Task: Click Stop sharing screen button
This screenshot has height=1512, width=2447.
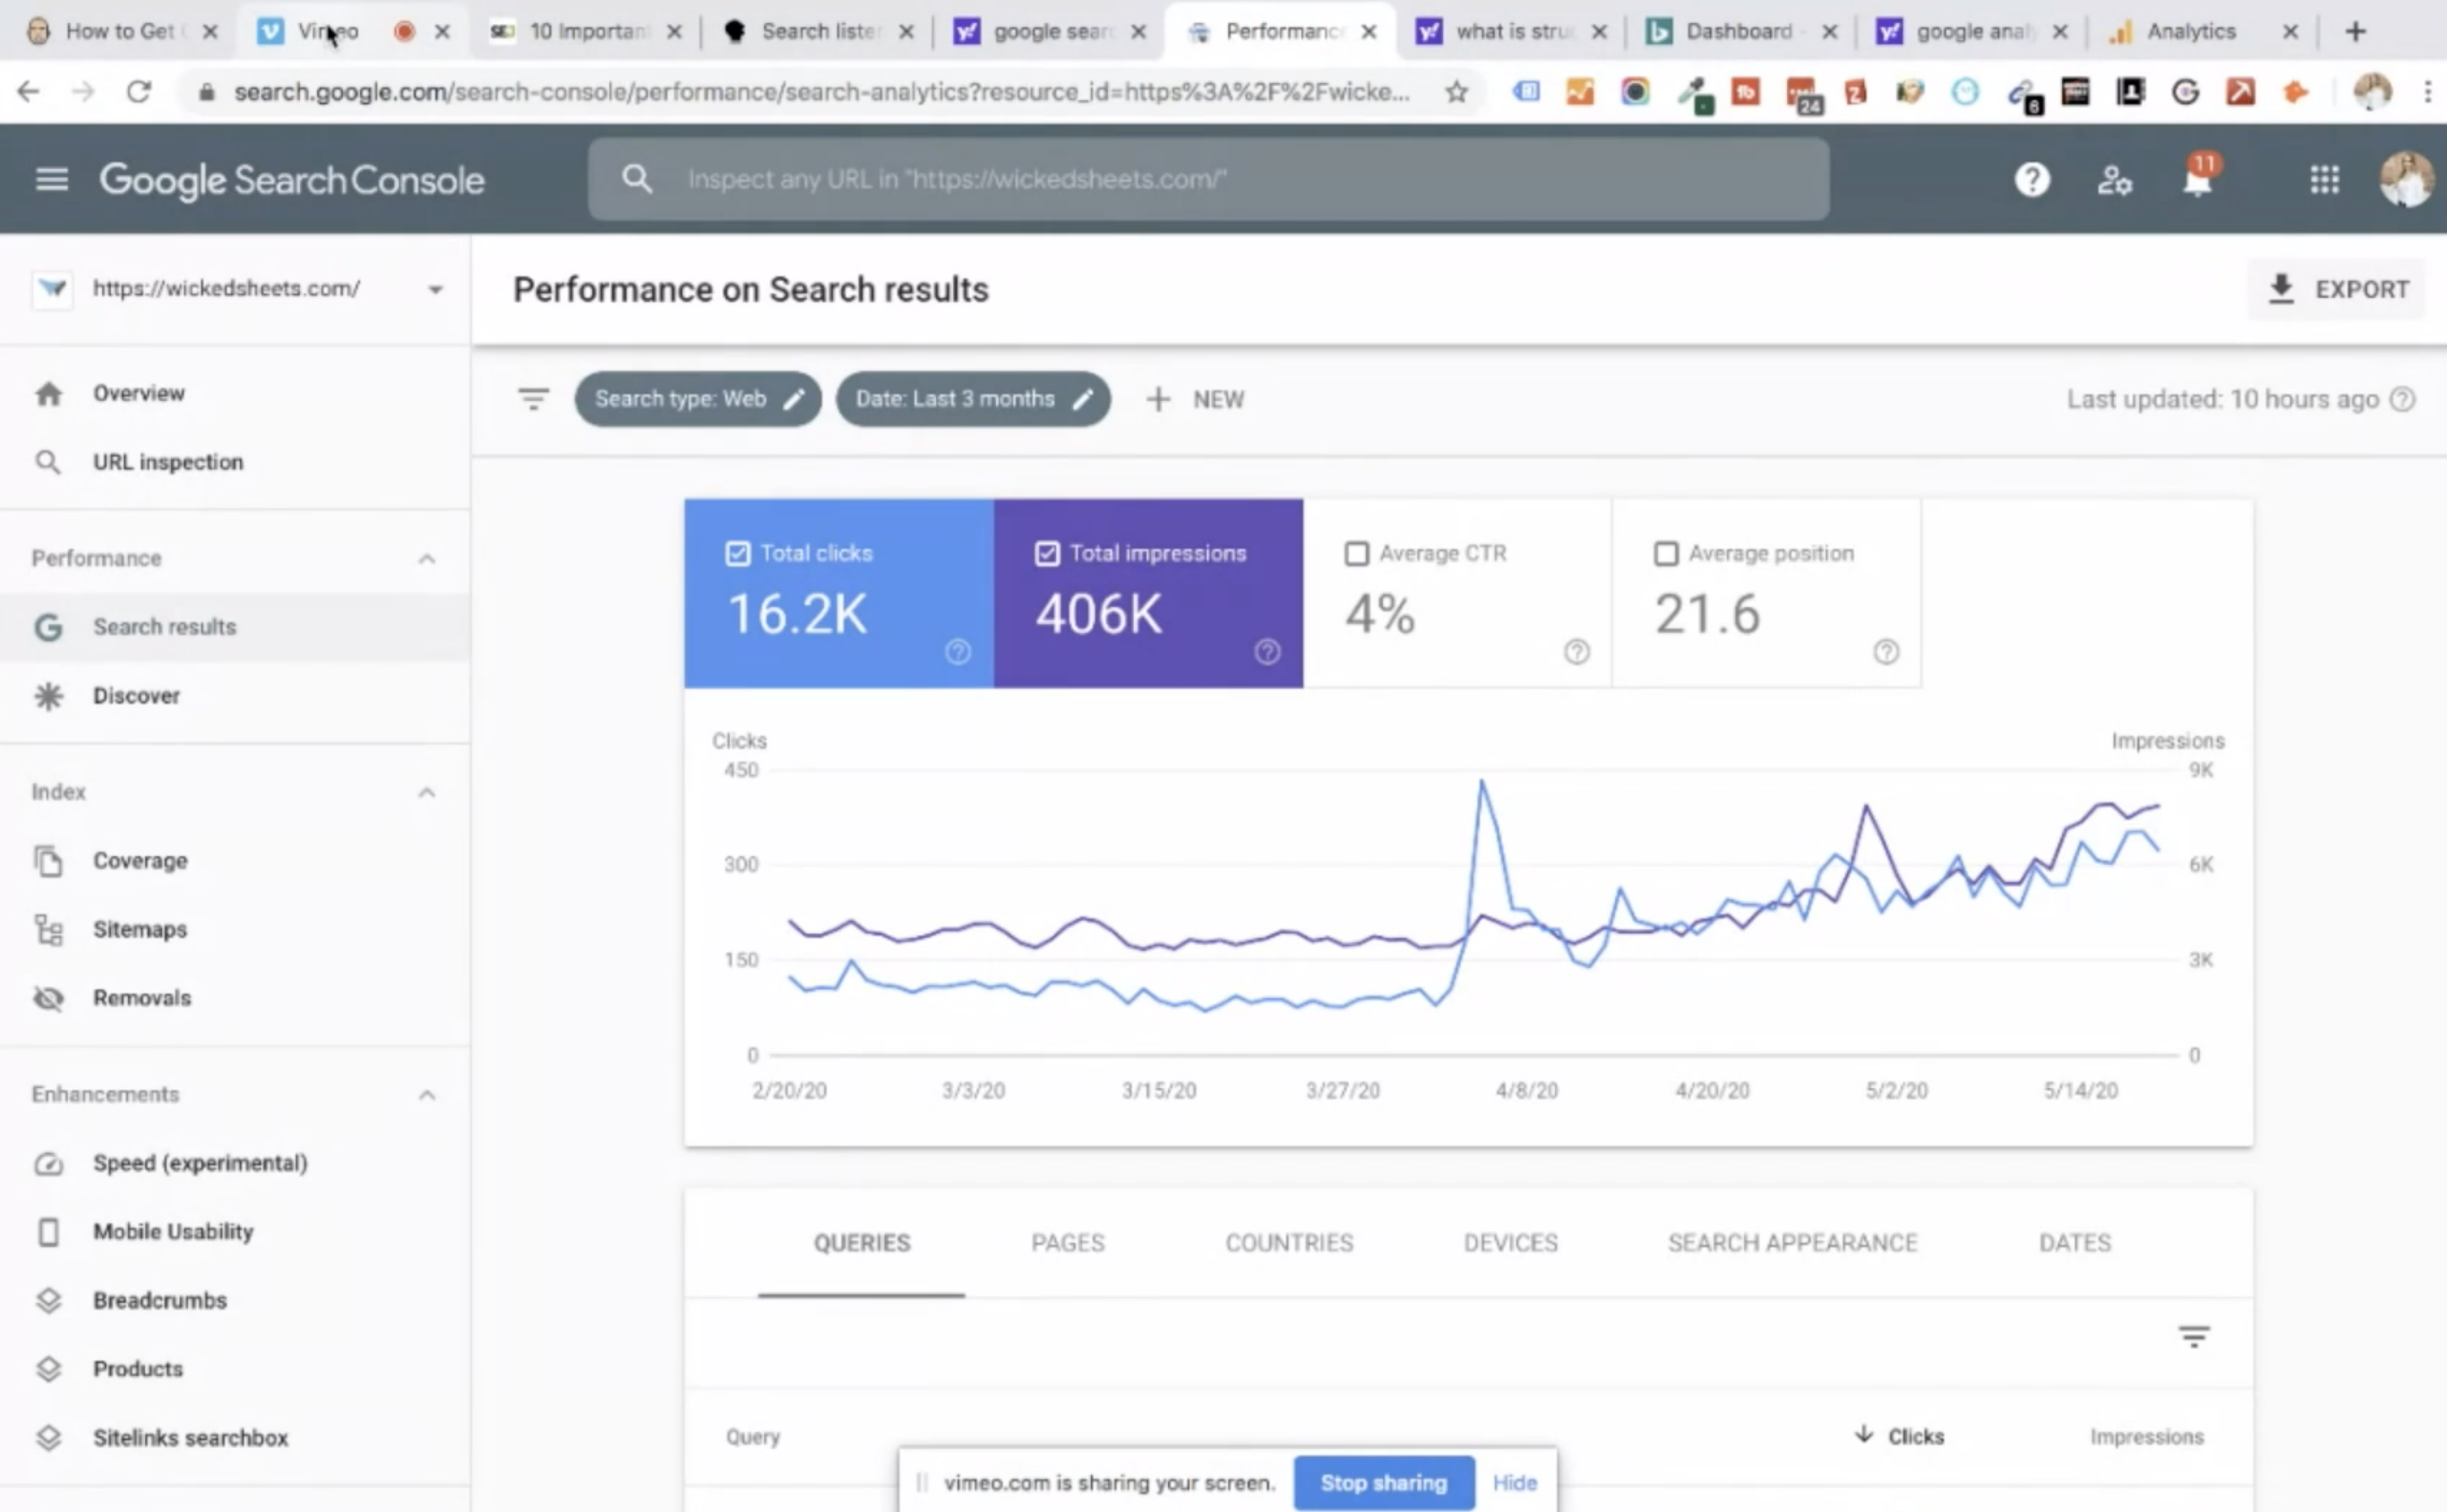Action: (1383, 1480)
